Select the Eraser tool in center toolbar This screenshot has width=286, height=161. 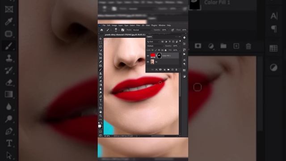point(101,81)
